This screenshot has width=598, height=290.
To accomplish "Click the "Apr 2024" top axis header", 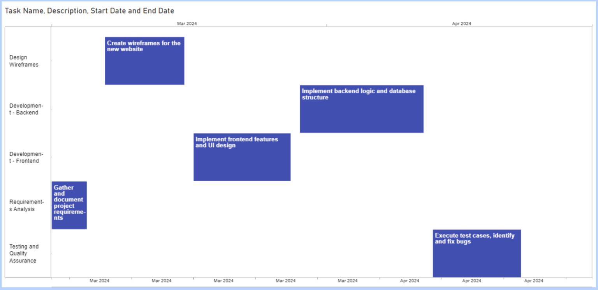I will click(x=461, y=23).
